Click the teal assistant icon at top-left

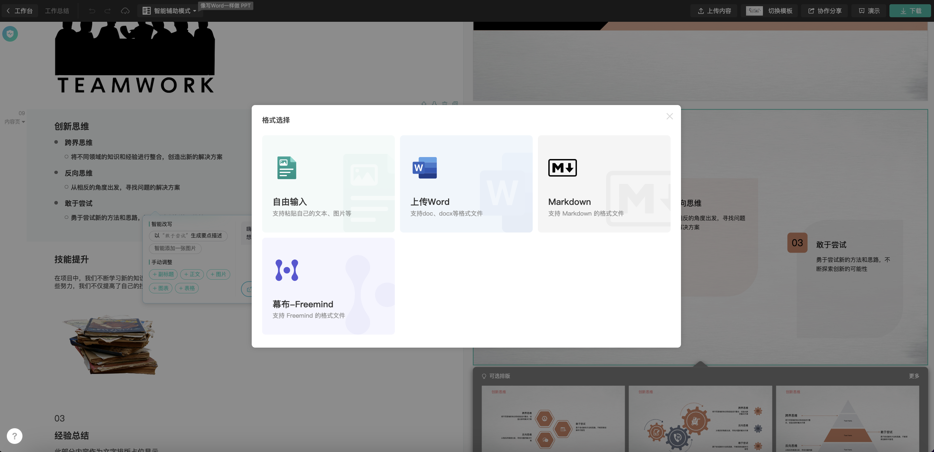10,34
